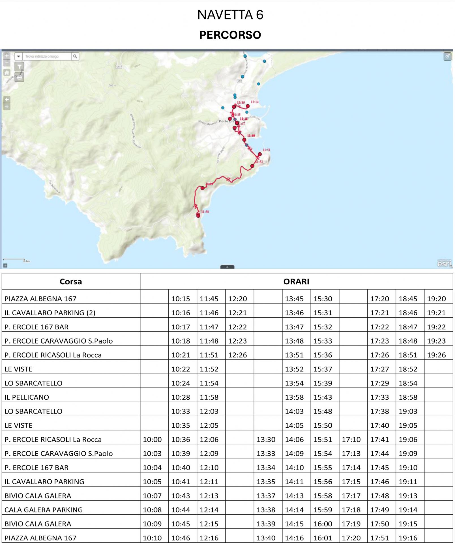The image size is (455, 543).
Task: Open search source dropdown arrow
Action: click(18, 56)
